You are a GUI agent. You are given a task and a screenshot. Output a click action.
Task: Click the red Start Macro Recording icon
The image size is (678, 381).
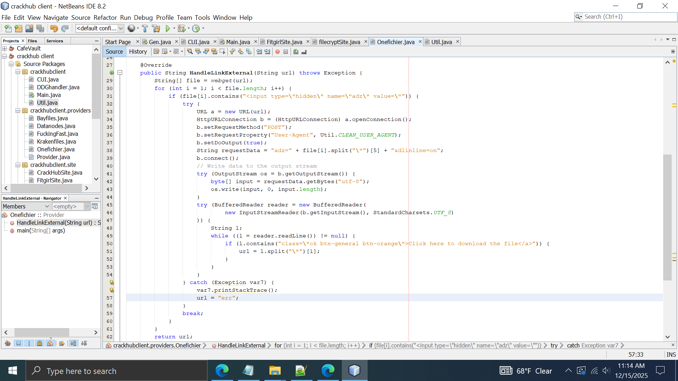pyautogui.click(x=278, y=52)
